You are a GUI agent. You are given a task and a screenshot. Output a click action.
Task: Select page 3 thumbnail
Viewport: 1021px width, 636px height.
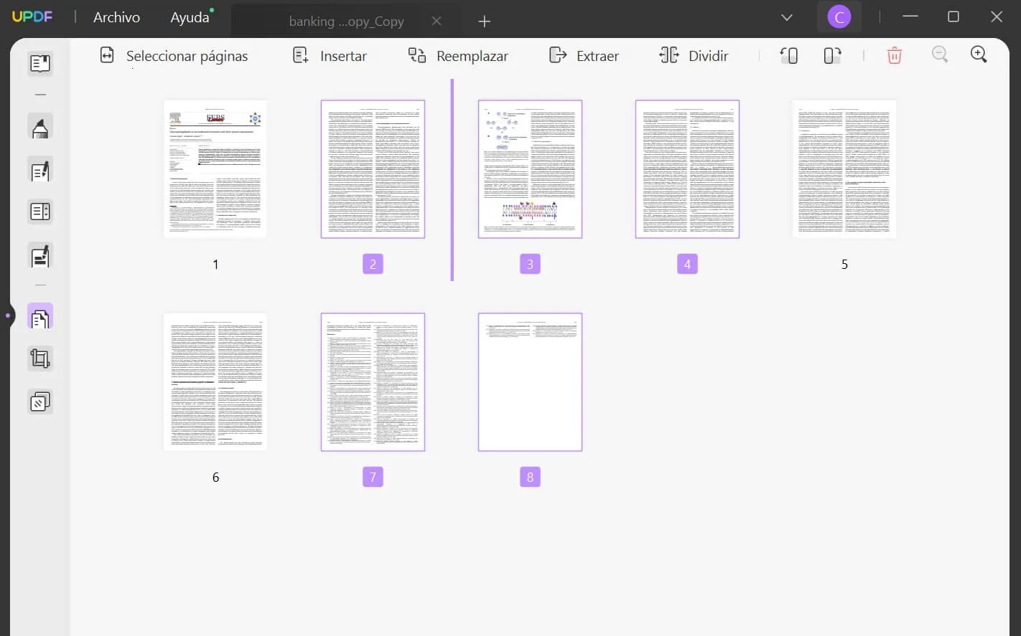point(530,169)
